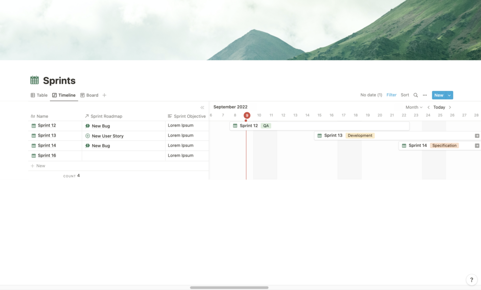Open the help question mark button
Image resolution: width=481 pixels, height=290 pixels.
pyautogui.click(x=471, y=279)
